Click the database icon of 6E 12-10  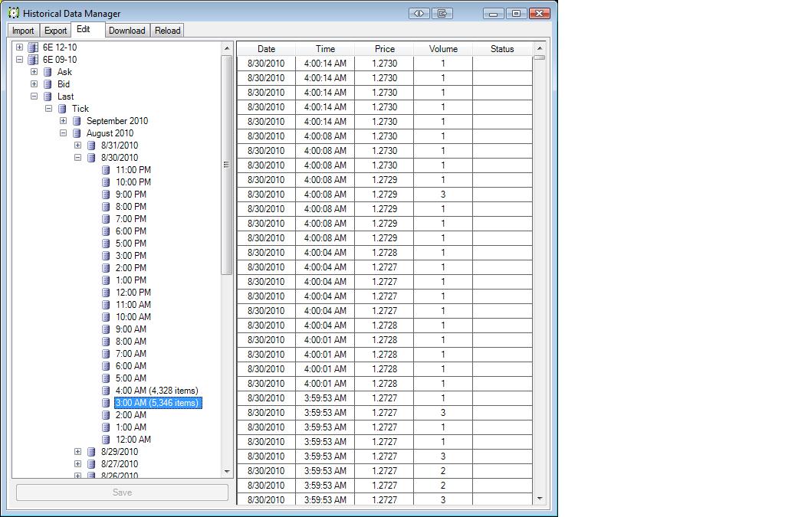tap(33, 47)
